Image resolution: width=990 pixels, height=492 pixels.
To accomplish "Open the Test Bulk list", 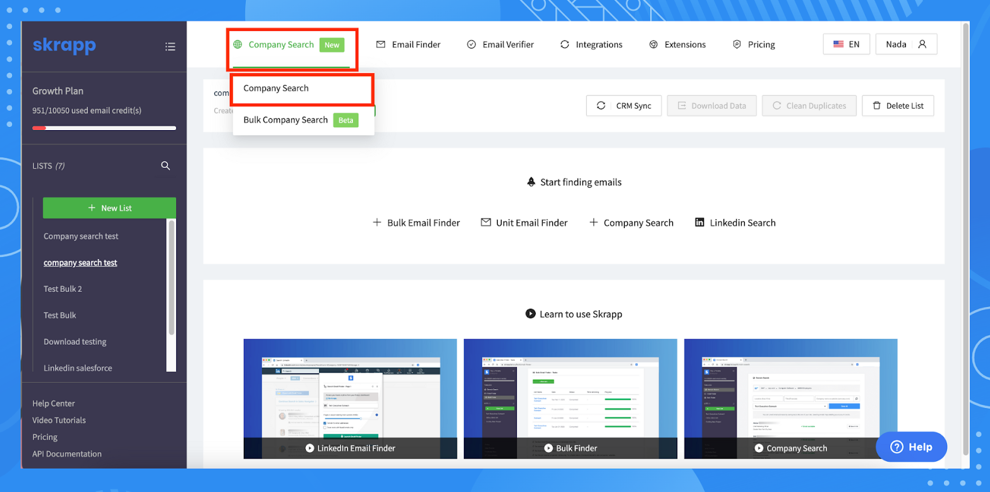I will tap(59, 315).
